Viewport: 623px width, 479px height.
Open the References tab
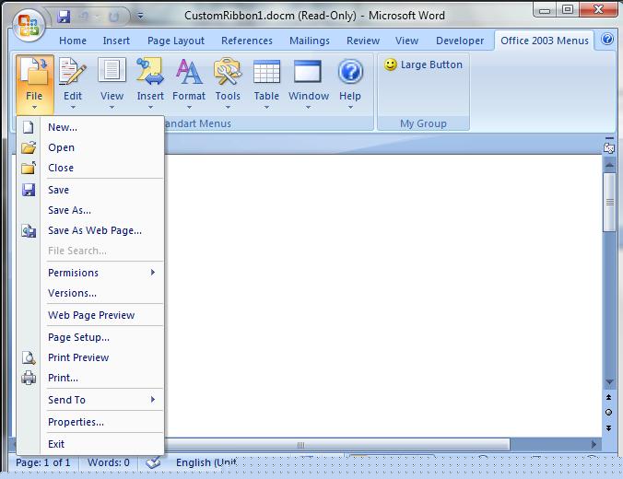coord(247,41)
